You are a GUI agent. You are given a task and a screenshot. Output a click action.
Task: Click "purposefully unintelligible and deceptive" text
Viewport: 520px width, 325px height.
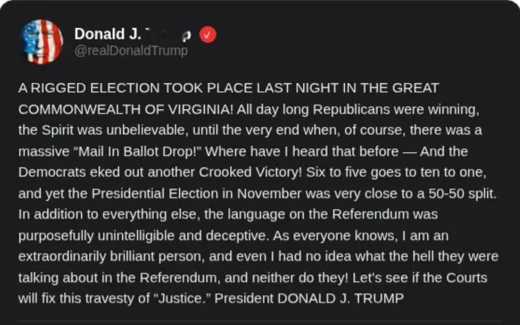click(x=142, y=236)
